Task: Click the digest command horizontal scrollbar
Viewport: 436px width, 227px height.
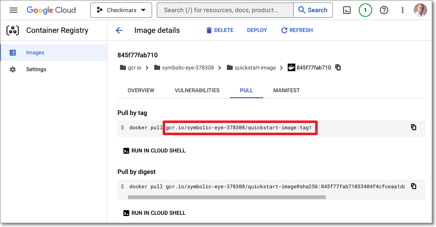Action: [x=226, y=198]
